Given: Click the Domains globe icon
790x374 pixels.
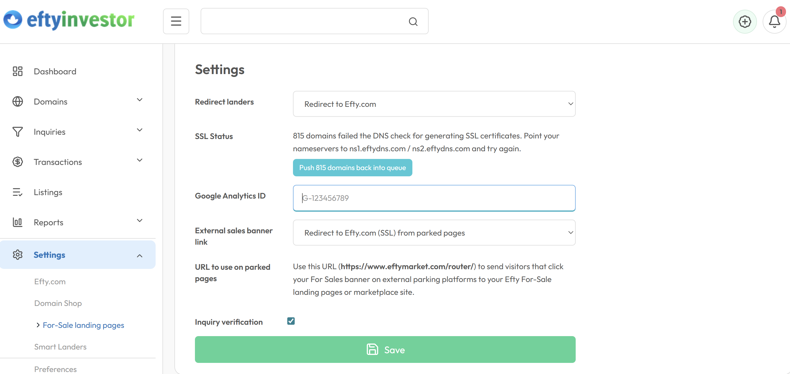Looking at the screenshot, I should click(x=17, y=101).
